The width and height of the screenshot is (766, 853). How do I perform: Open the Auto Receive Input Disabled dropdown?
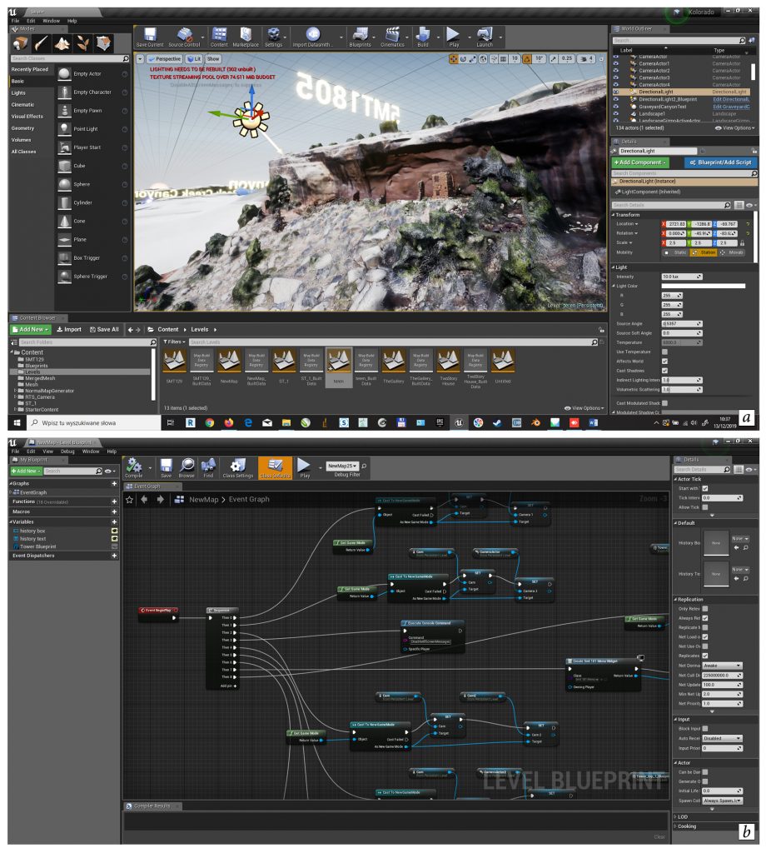tap(723, 738)
